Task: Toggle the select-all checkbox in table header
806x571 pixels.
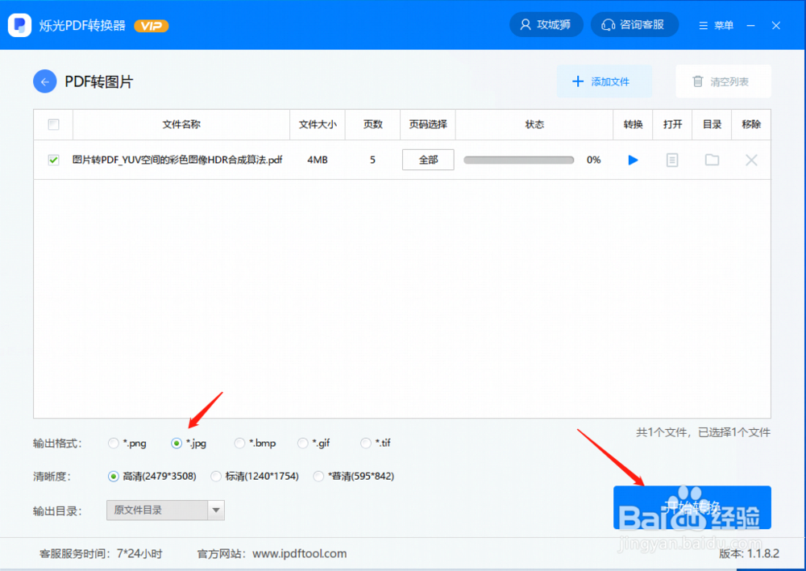Action: pos(53,124)
